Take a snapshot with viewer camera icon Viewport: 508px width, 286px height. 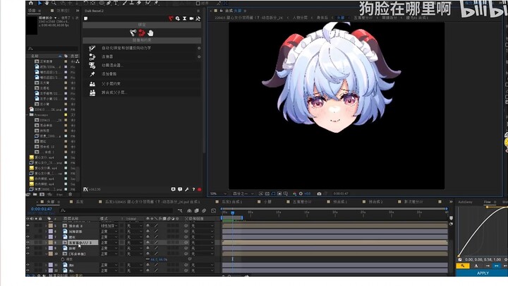[x=319, y=193]
